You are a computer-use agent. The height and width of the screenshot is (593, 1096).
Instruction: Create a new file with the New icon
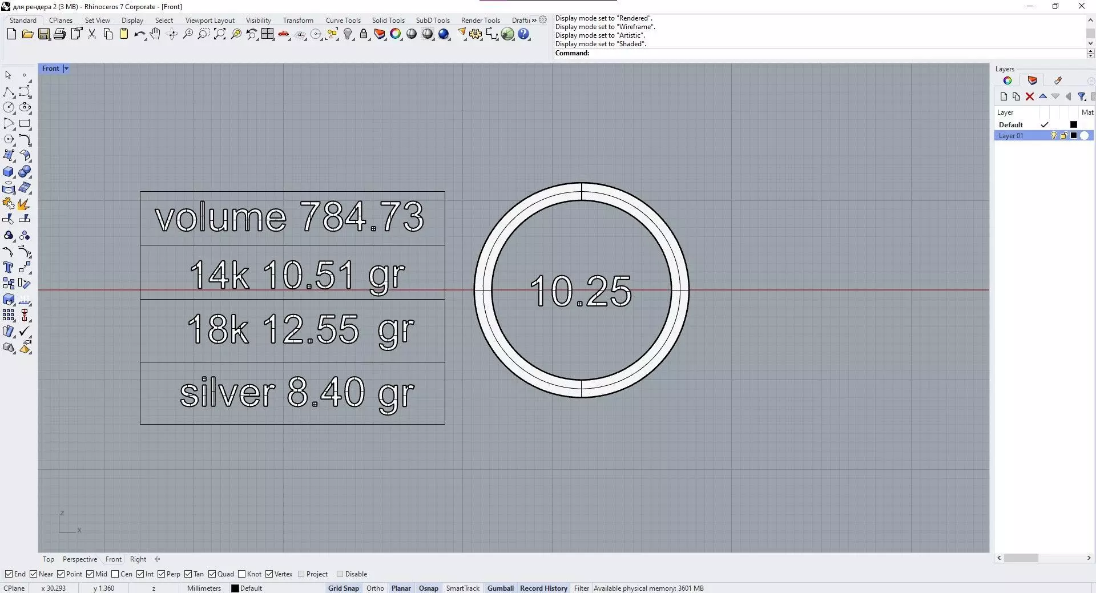point(11,34)
